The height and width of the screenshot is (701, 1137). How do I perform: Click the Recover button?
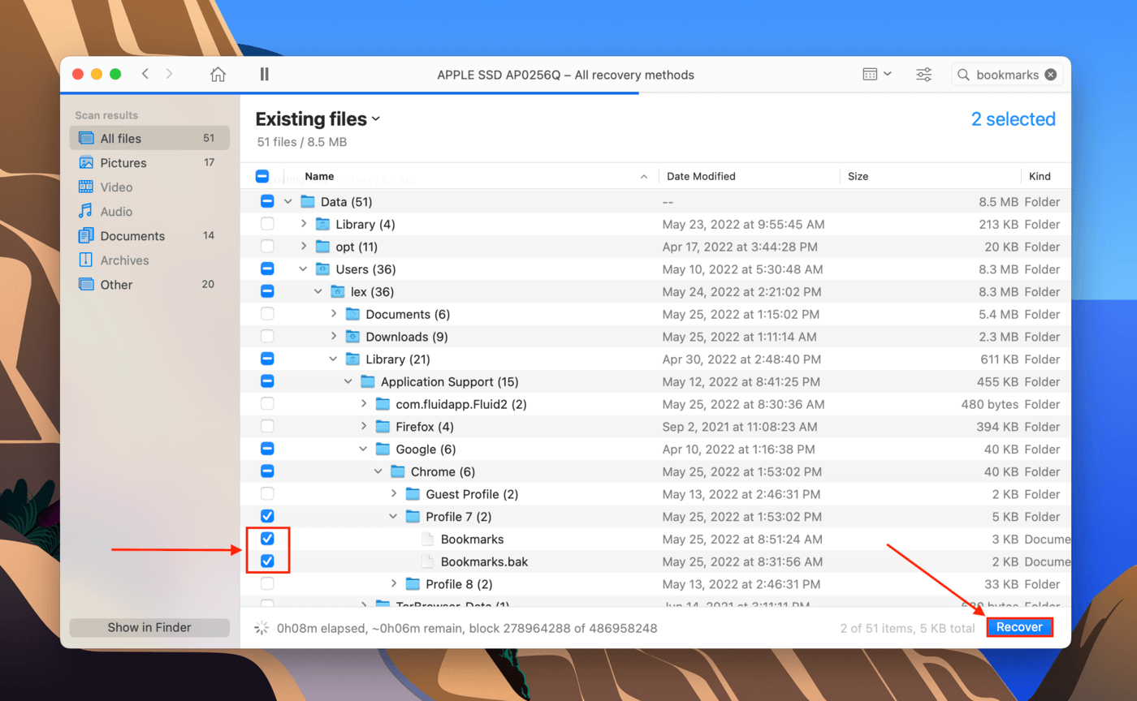[1019, 626]
